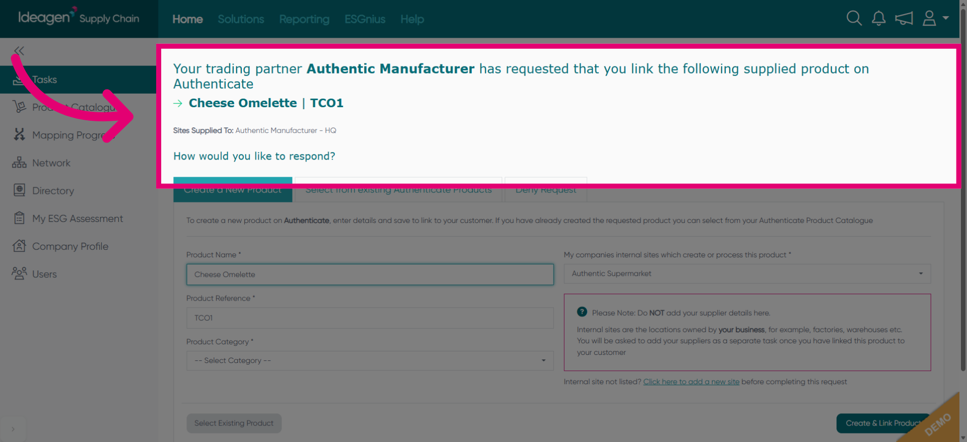Click the Ideagen Supply Chain logo

pos(79,18)
